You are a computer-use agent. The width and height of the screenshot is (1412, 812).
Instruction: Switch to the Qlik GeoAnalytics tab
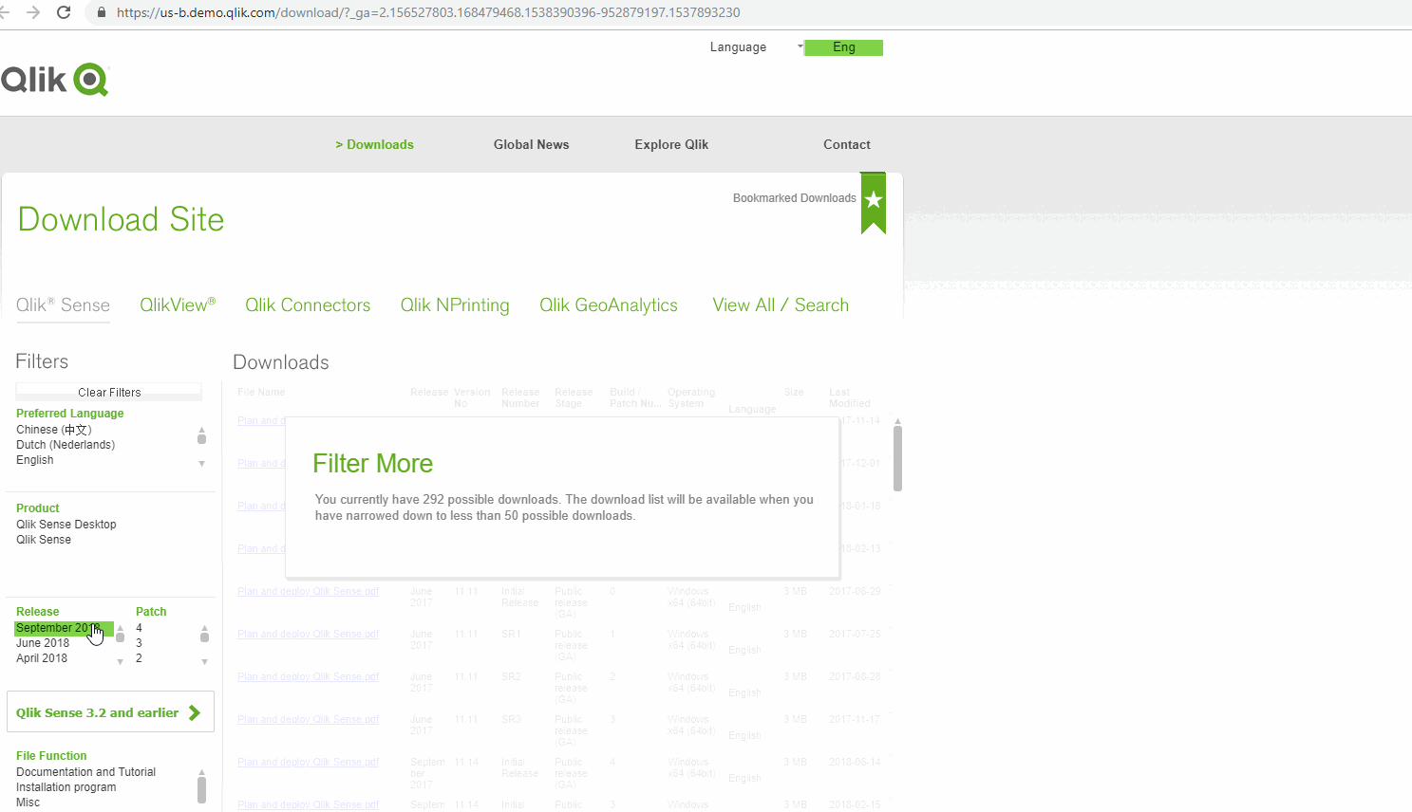(x=609, y=304)
